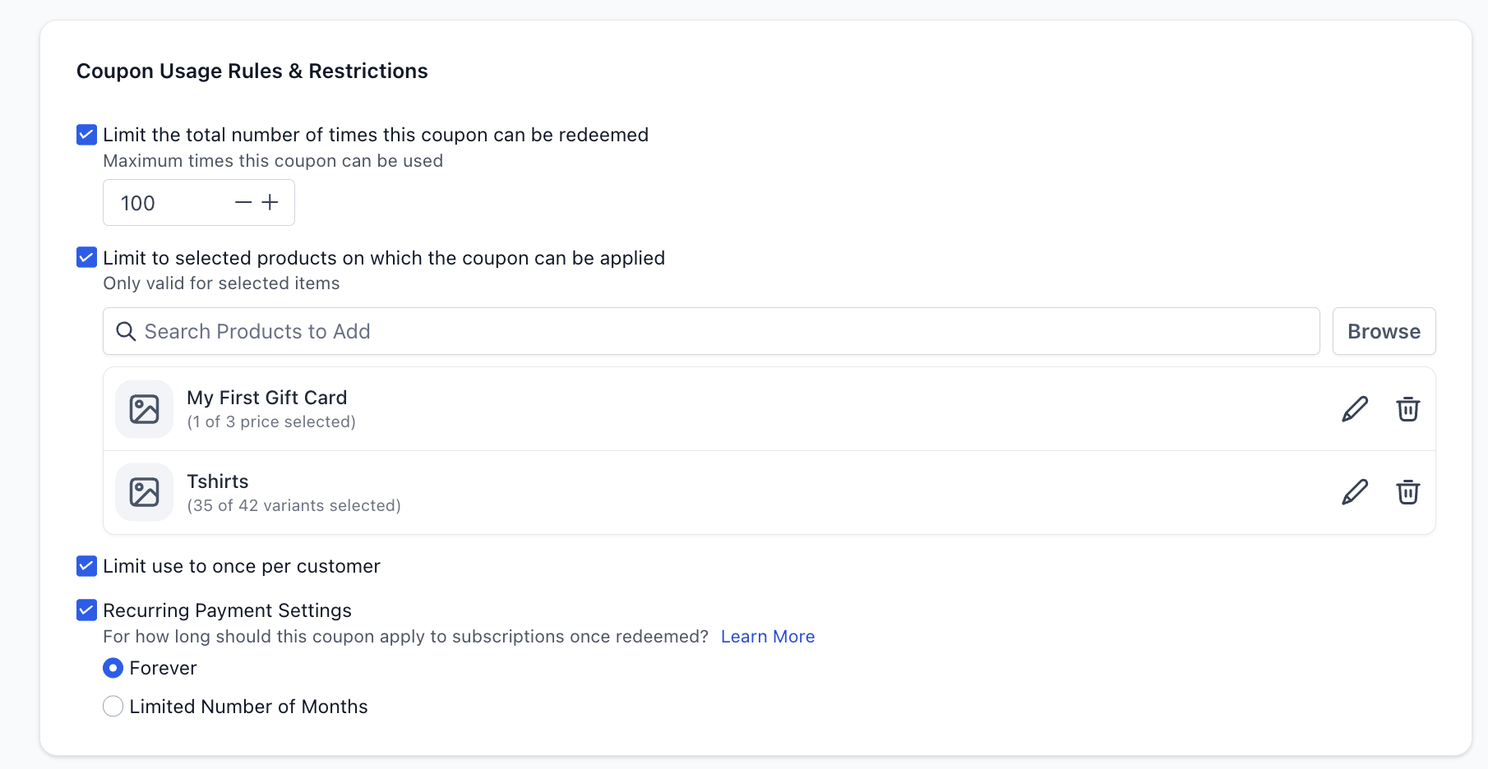Click the My First Gift Card image placeholder

point(145,409)
